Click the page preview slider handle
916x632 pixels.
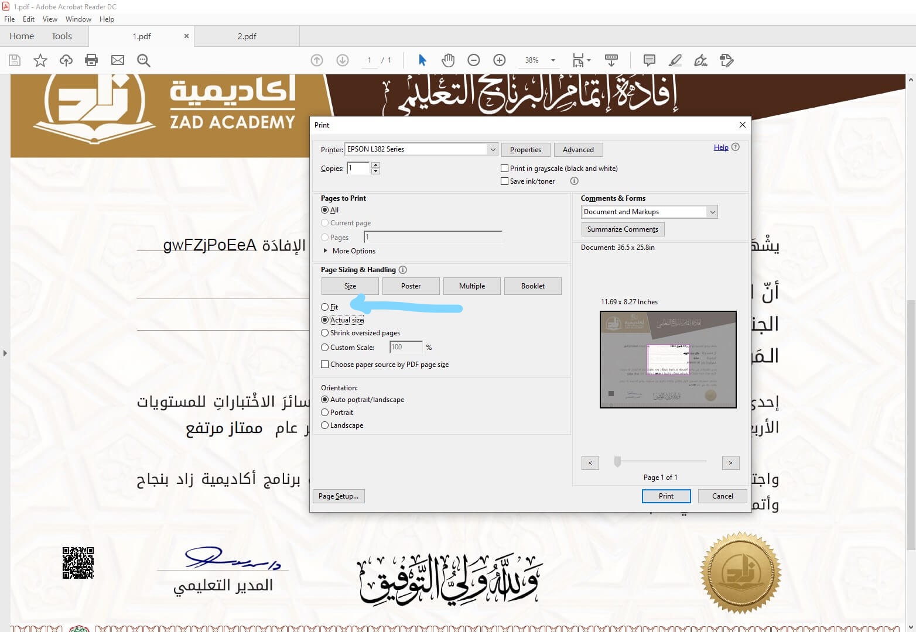point(617,462)
